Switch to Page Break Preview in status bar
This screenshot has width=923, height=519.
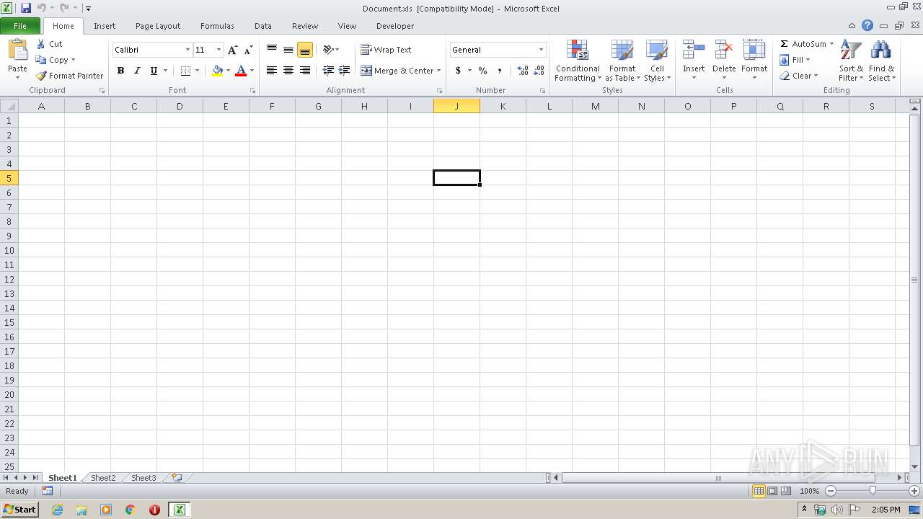click(785, 491)
